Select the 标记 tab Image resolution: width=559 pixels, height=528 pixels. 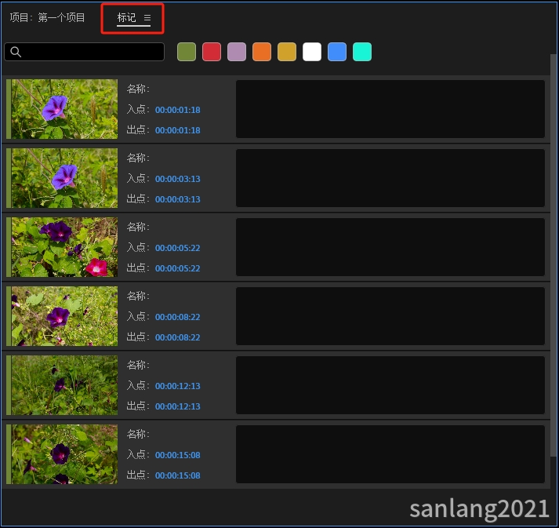coord(126,17)
